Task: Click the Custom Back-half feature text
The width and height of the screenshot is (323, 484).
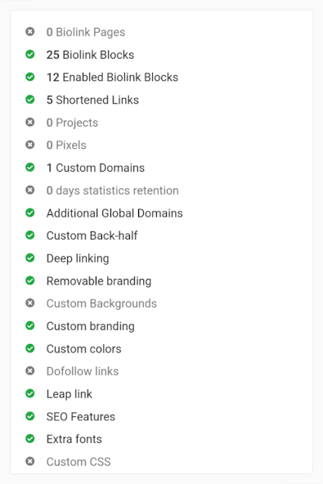Action: click(x=92, y=235)
